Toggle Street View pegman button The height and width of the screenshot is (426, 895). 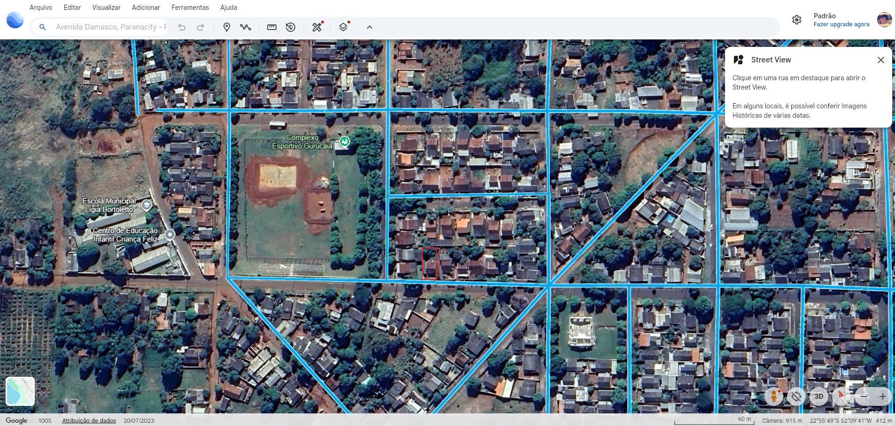coord(773,396)
